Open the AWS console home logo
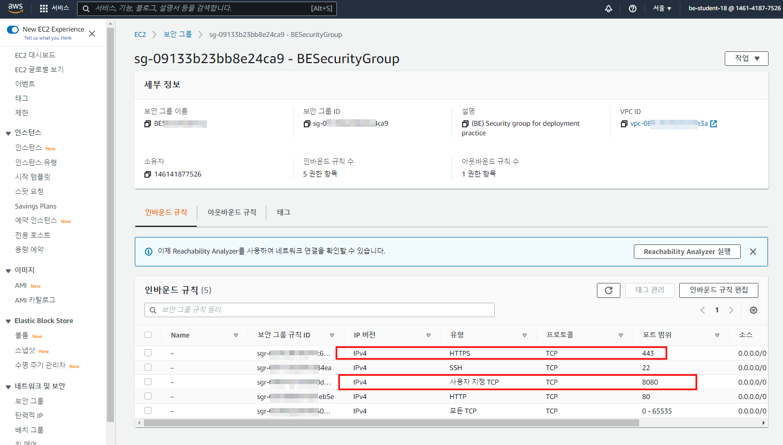Image resolution: width=783 pixels, height=445 pixels. coord(16,8)
